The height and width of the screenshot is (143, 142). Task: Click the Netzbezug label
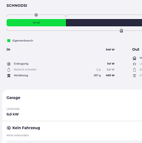point(21,76)
